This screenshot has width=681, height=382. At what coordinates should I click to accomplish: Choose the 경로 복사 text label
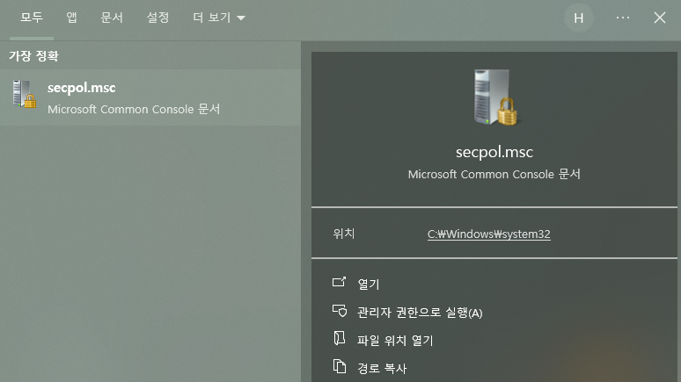click(x=382, y=369)
